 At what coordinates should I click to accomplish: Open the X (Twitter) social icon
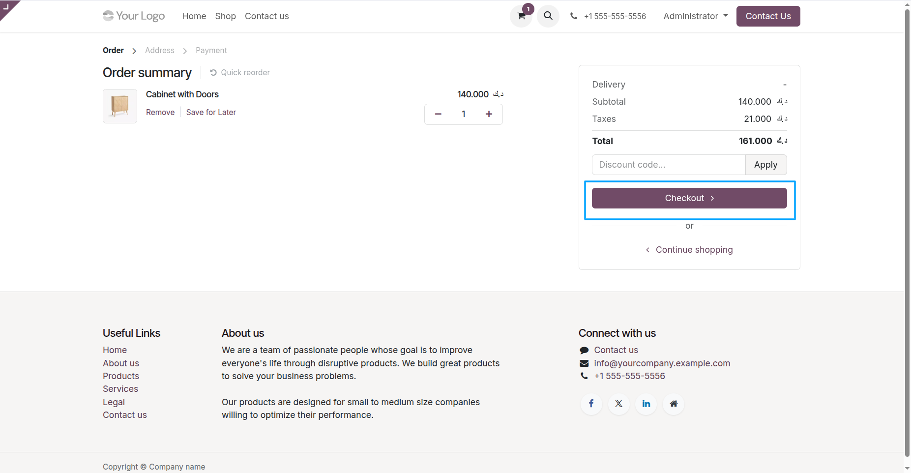click(619, 404)
